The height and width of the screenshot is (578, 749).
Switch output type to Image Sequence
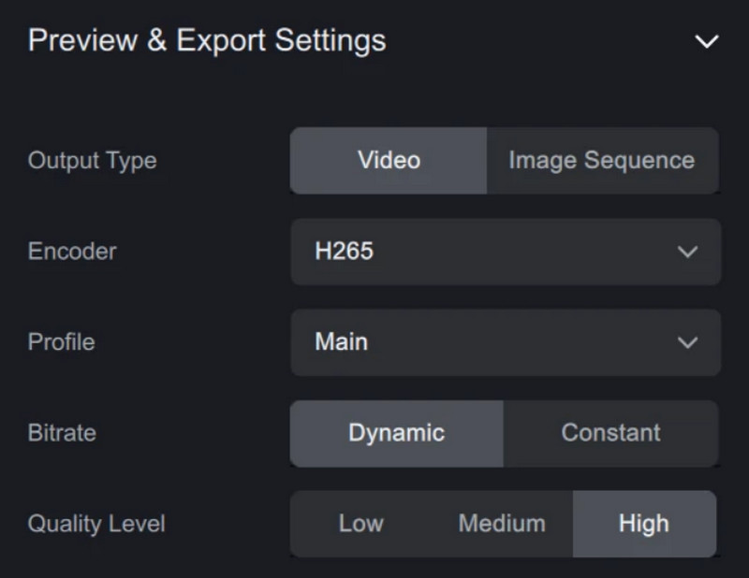pyautogui.click(x=601, y=160)
